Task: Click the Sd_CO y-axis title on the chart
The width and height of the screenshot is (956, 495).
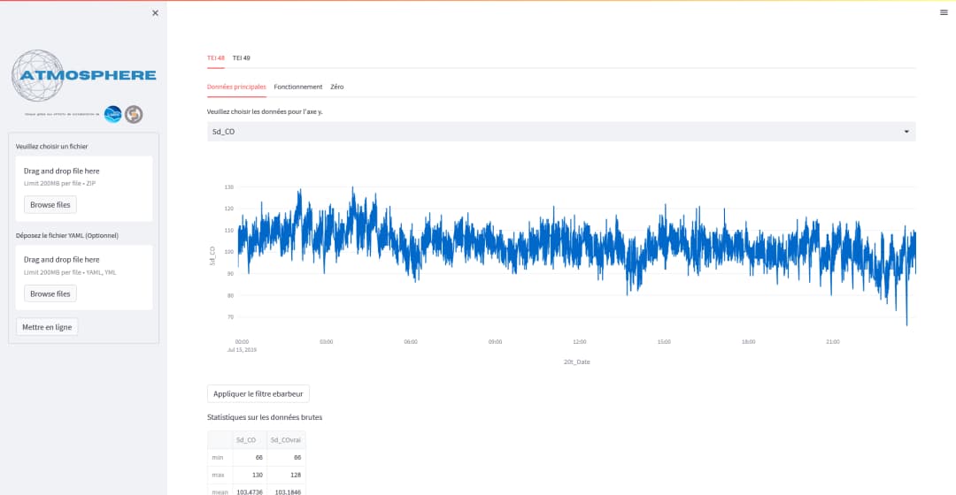Action: click(212, 255)
